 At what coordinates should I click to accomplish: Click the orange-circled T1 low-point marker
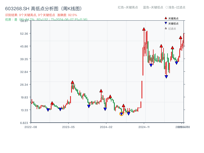(121, 114)
